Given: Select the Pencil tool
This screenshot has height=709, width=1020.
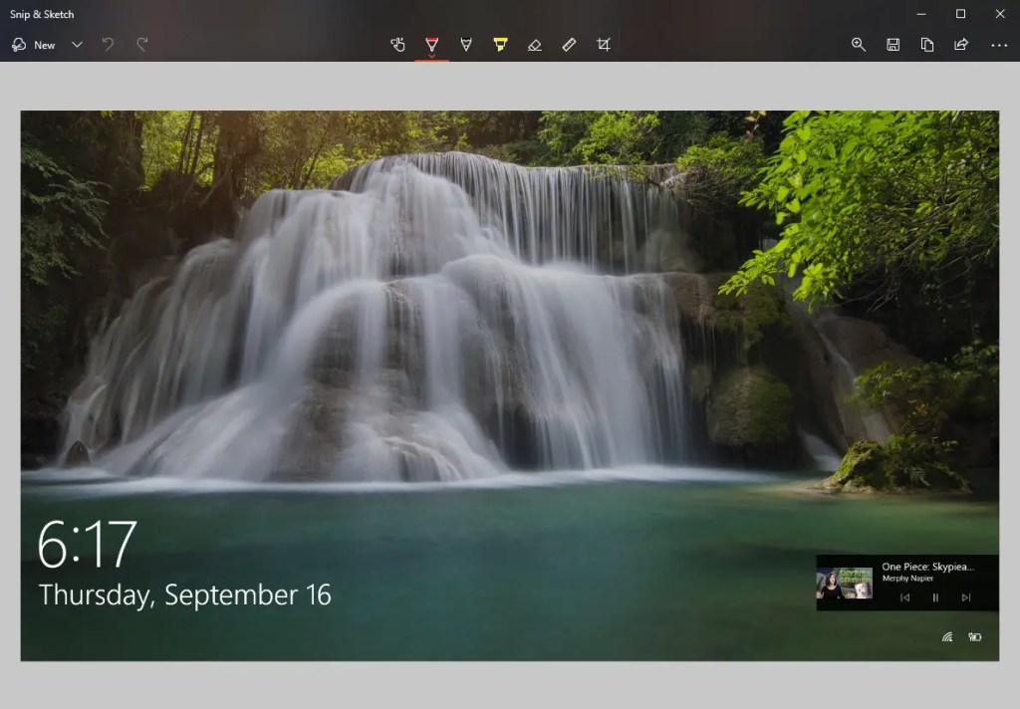Looking at the screenshot, I should tap(466, 44).
